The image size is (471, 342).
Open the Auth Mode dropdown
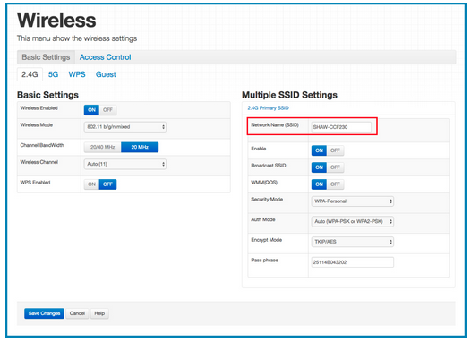point(352,222)
